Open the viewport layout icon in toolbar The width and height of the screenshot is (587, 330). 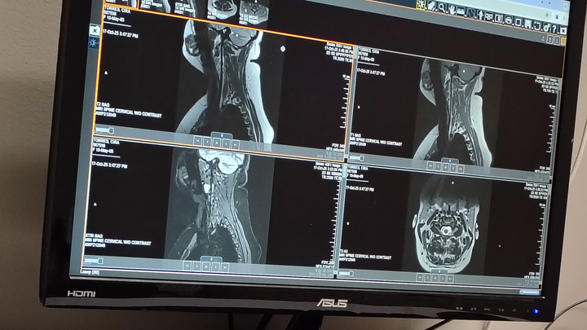(x=499, y=19)
